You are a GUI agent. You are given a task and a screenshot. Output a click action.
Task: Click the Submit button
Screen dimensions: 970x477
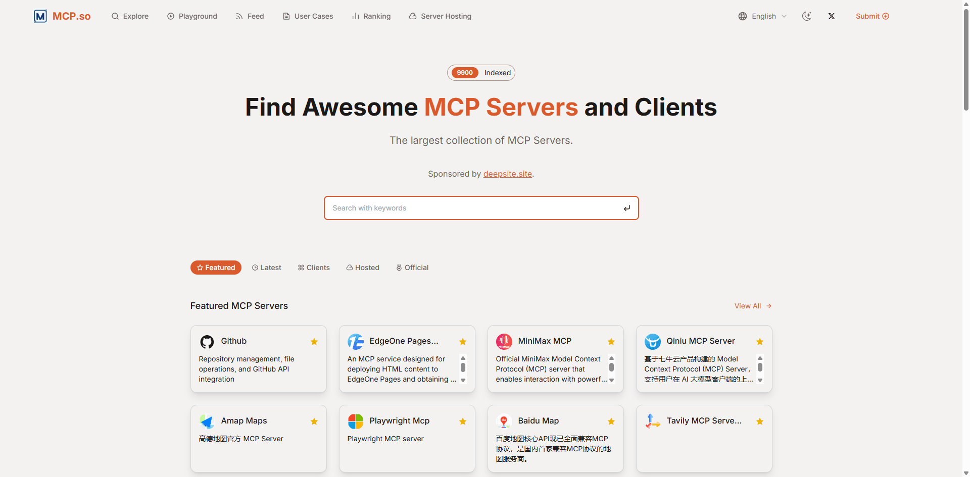[872, 16]
